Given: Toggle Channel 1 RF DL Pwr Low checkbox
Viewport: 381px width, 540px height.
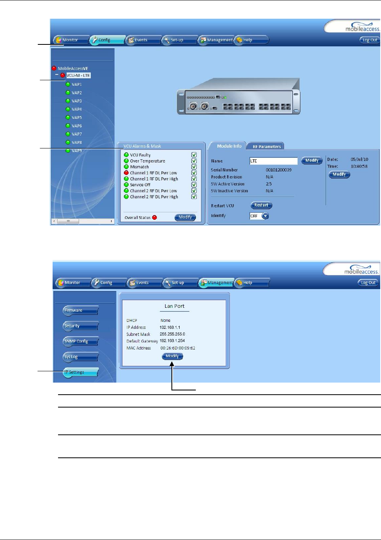Looking at the screenshot, I should pos(194,173).
